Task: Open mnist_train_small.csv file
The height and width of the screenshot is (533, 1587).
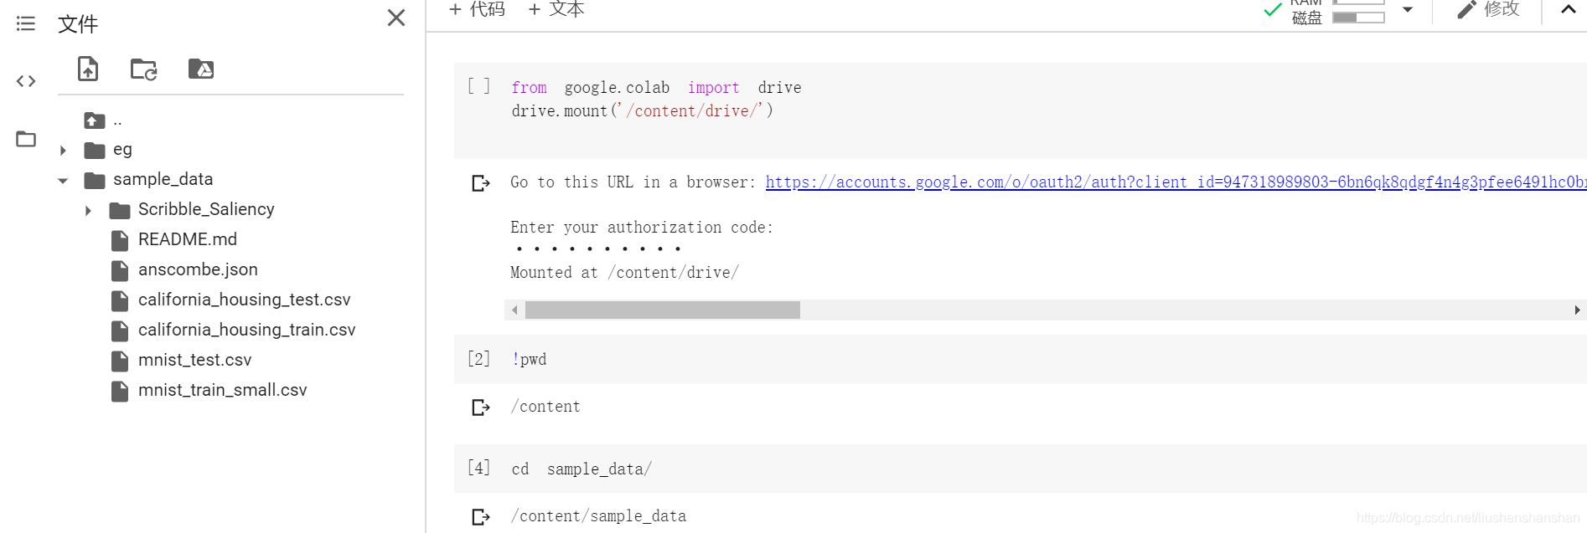Action: [x=222, y=390]
